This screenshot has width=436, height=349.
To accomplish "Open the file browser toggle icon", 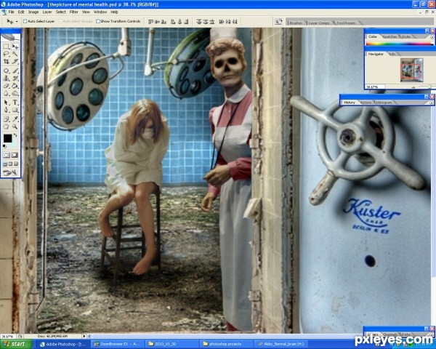I will click(x=278, y=22).
